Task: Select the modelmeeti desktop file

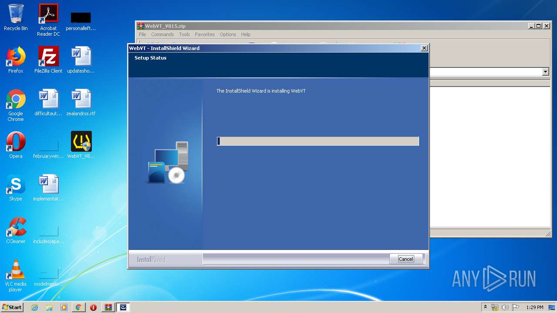Action: [x=48, y=276]
